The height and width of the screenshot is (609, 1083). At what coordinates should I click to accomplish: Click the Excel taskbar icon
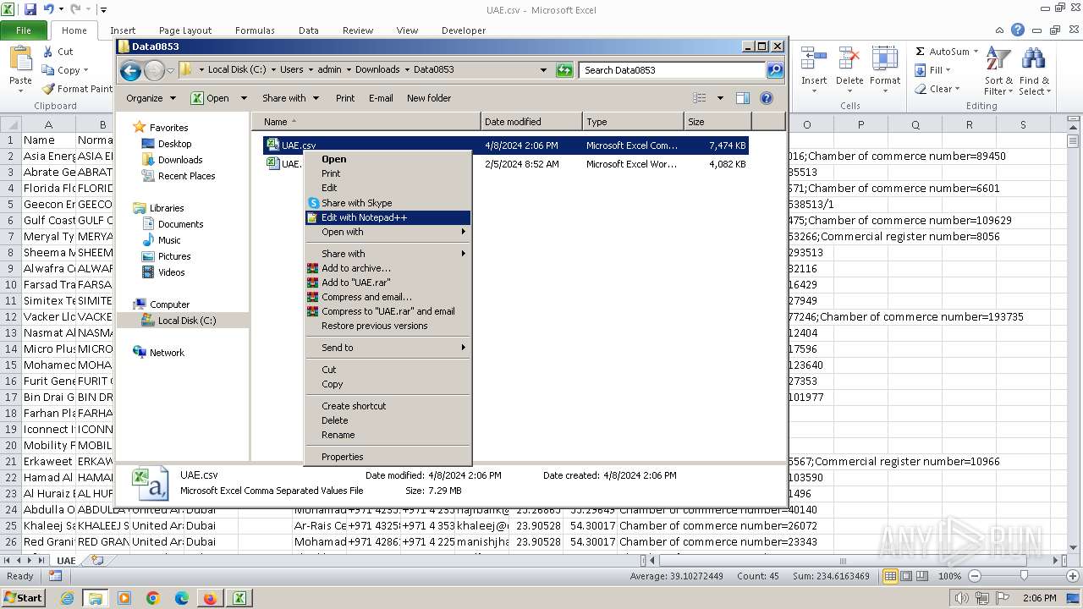tap(239, 598)
